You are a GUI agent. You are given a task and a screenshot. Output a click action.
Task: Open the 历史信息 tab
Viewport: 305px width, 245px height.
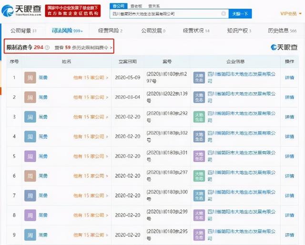pyautogui.click(x=282, y=30)
